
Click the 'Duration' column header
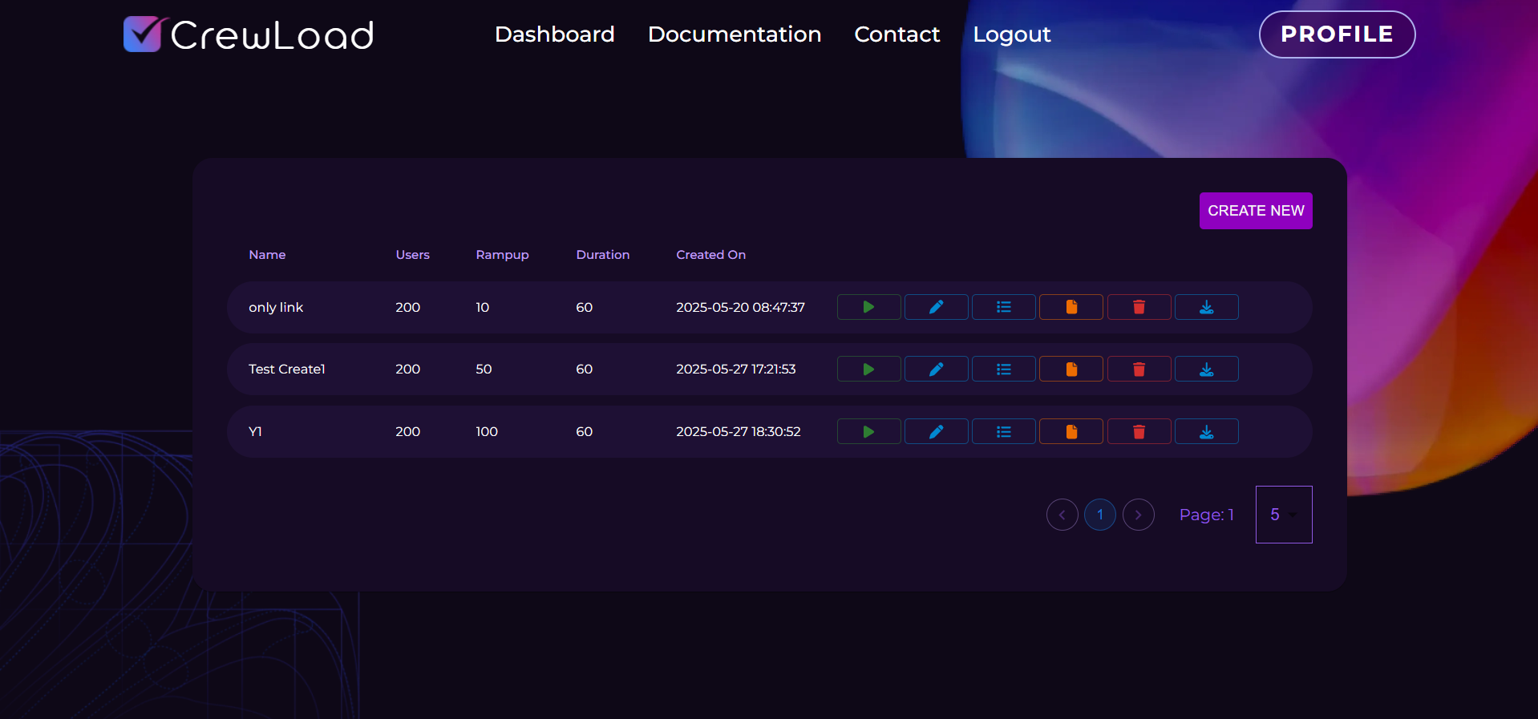click(603, 255)
